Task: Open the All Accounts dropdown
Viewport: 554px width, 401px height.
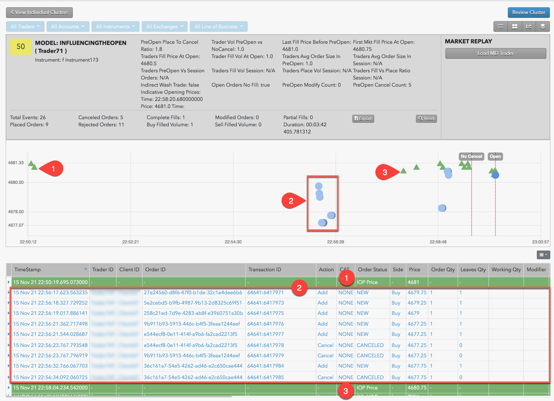Action: tap(68, 27)
